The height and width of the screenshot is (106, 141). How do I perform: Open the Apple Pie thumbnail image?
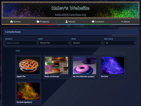28,65
